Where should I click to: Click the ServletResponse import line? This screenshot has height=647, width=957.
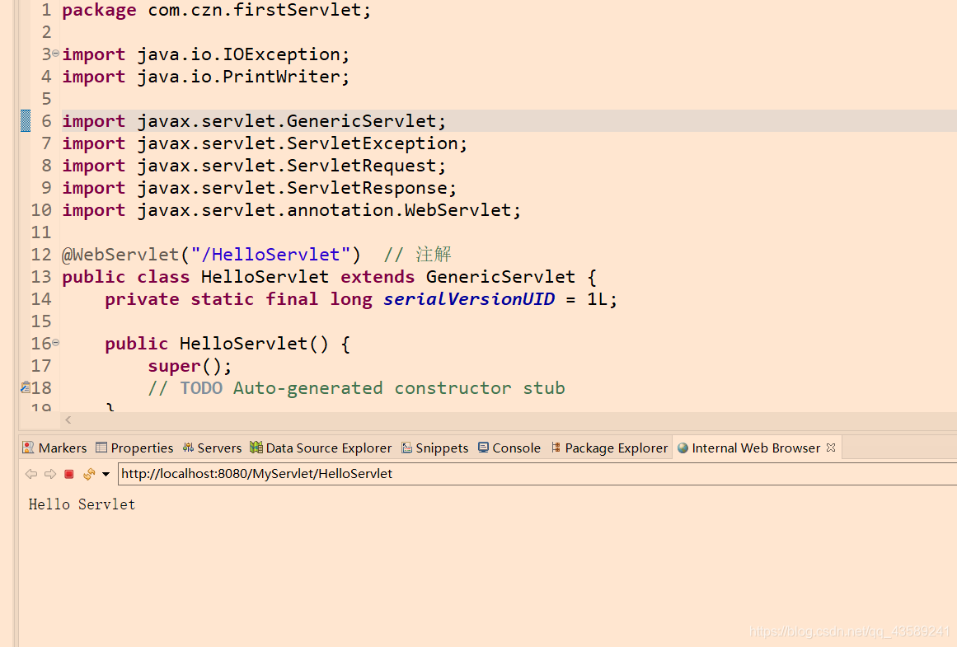[x=259, y=188]
